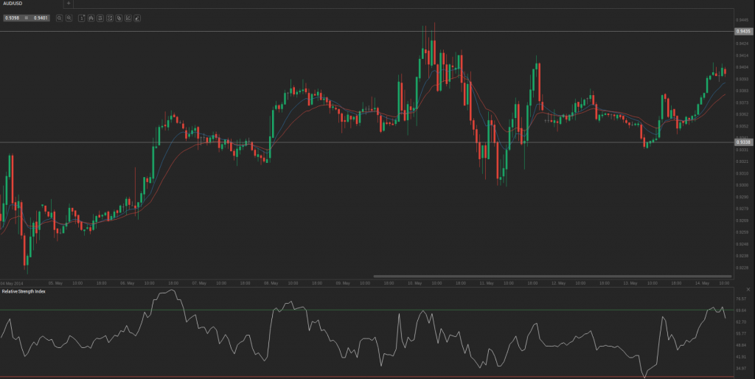755x379 pixels.
Task: Click the Relative Strength Index label
Action: click(x=24, y=291)
